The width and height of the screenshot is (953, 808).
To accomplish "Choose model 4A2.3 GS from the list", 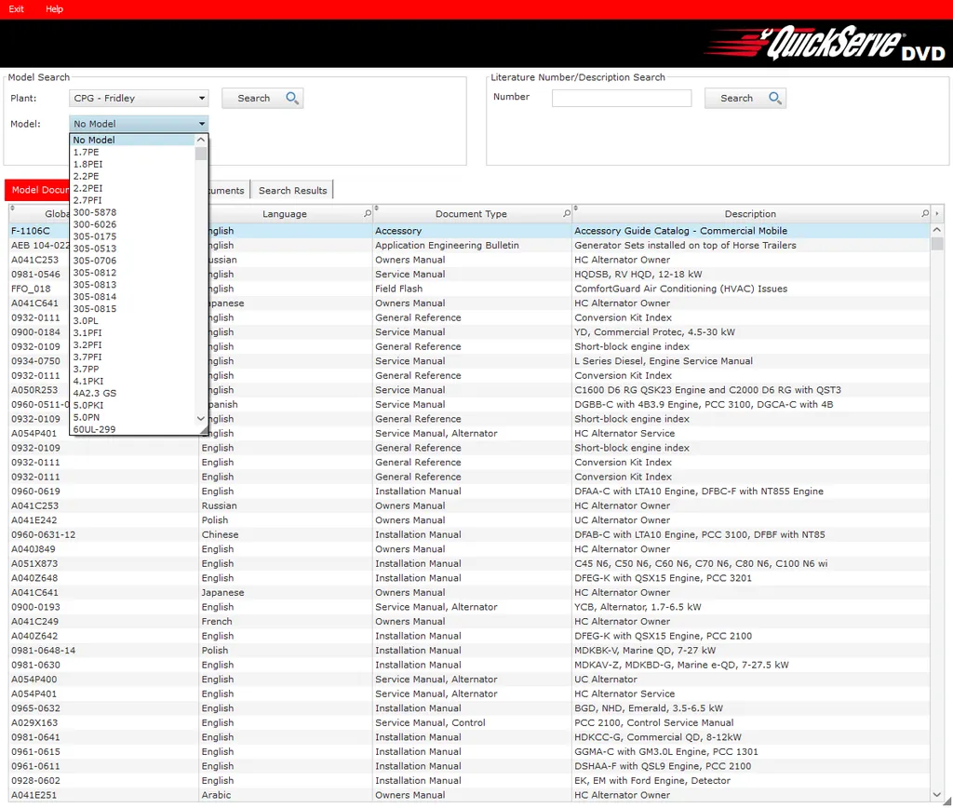I will point(132,393).
